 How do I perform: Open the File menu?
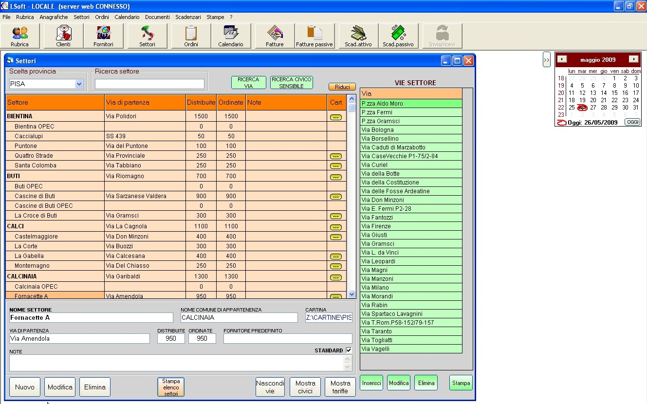(6, 17)
